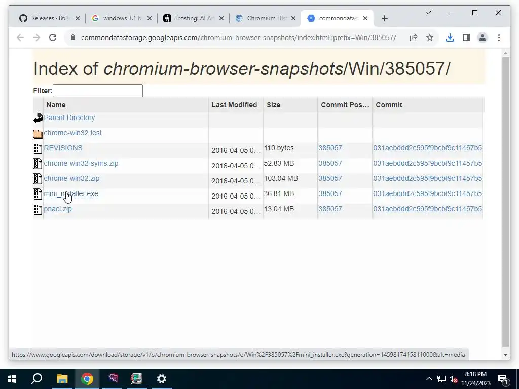Click the forward navigation arrow
519x389 pixels.
[x=36, y=37]
